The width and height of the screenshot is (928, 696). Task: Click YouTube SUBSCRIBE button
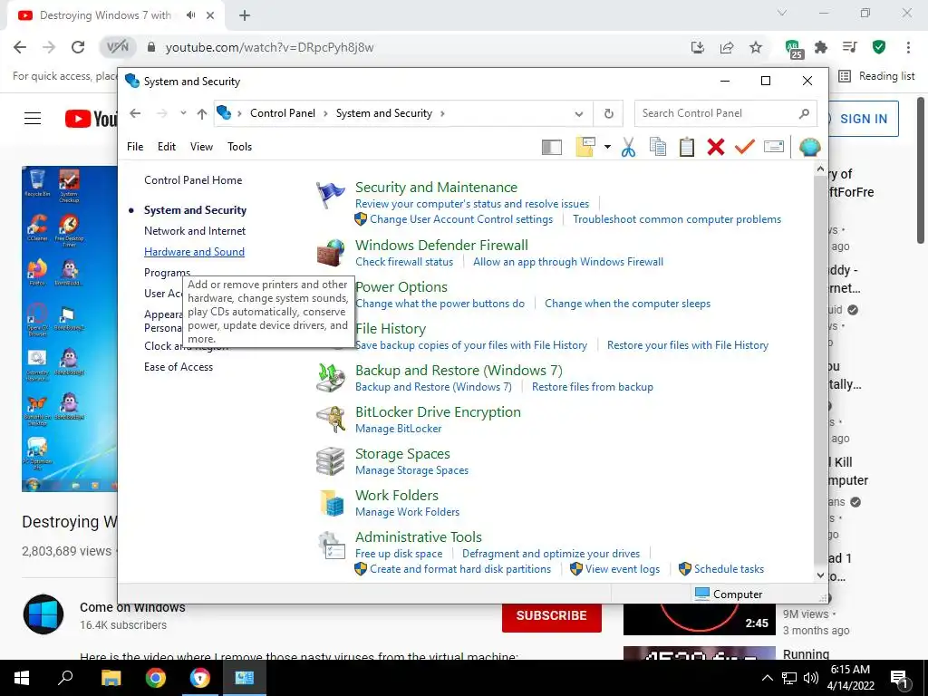(x=552, y=616)
